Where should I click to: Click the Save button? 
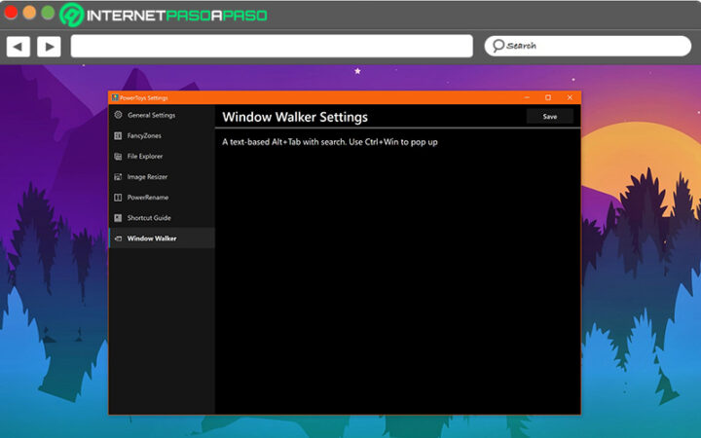pos(550,117)
